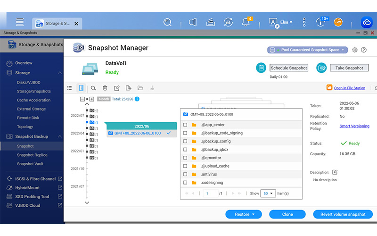Click the Clone button
Image resolution: width=377 pixels, height=236 pixels.
pyautogui.click(x=287, y=214)
